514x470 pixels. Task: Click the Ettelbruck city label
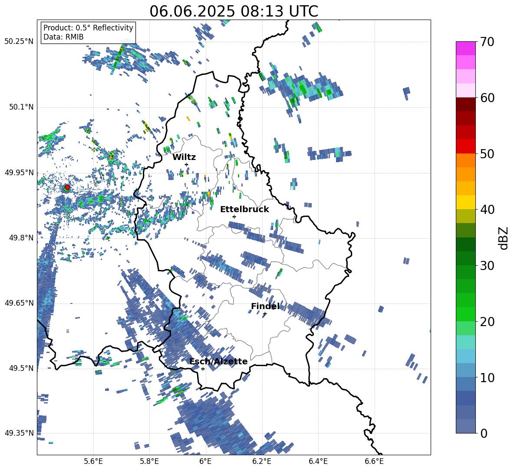pyautogui.click(x=244, y=210)
